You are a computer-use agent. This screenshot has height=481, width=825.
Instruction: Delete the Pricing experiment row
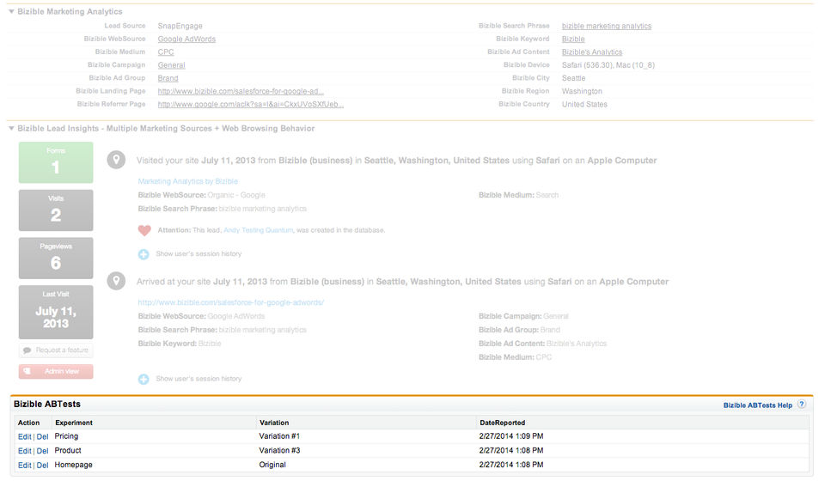(43, 437)
